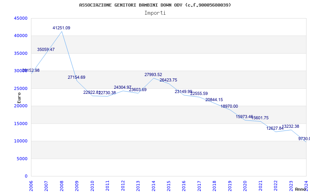Click the 'Importi' subtitle
310x193 pixels.
(155, 13)
